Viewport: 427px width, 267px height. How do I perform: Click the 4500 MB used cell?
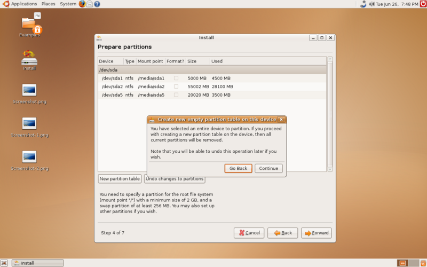pos(221,78)
